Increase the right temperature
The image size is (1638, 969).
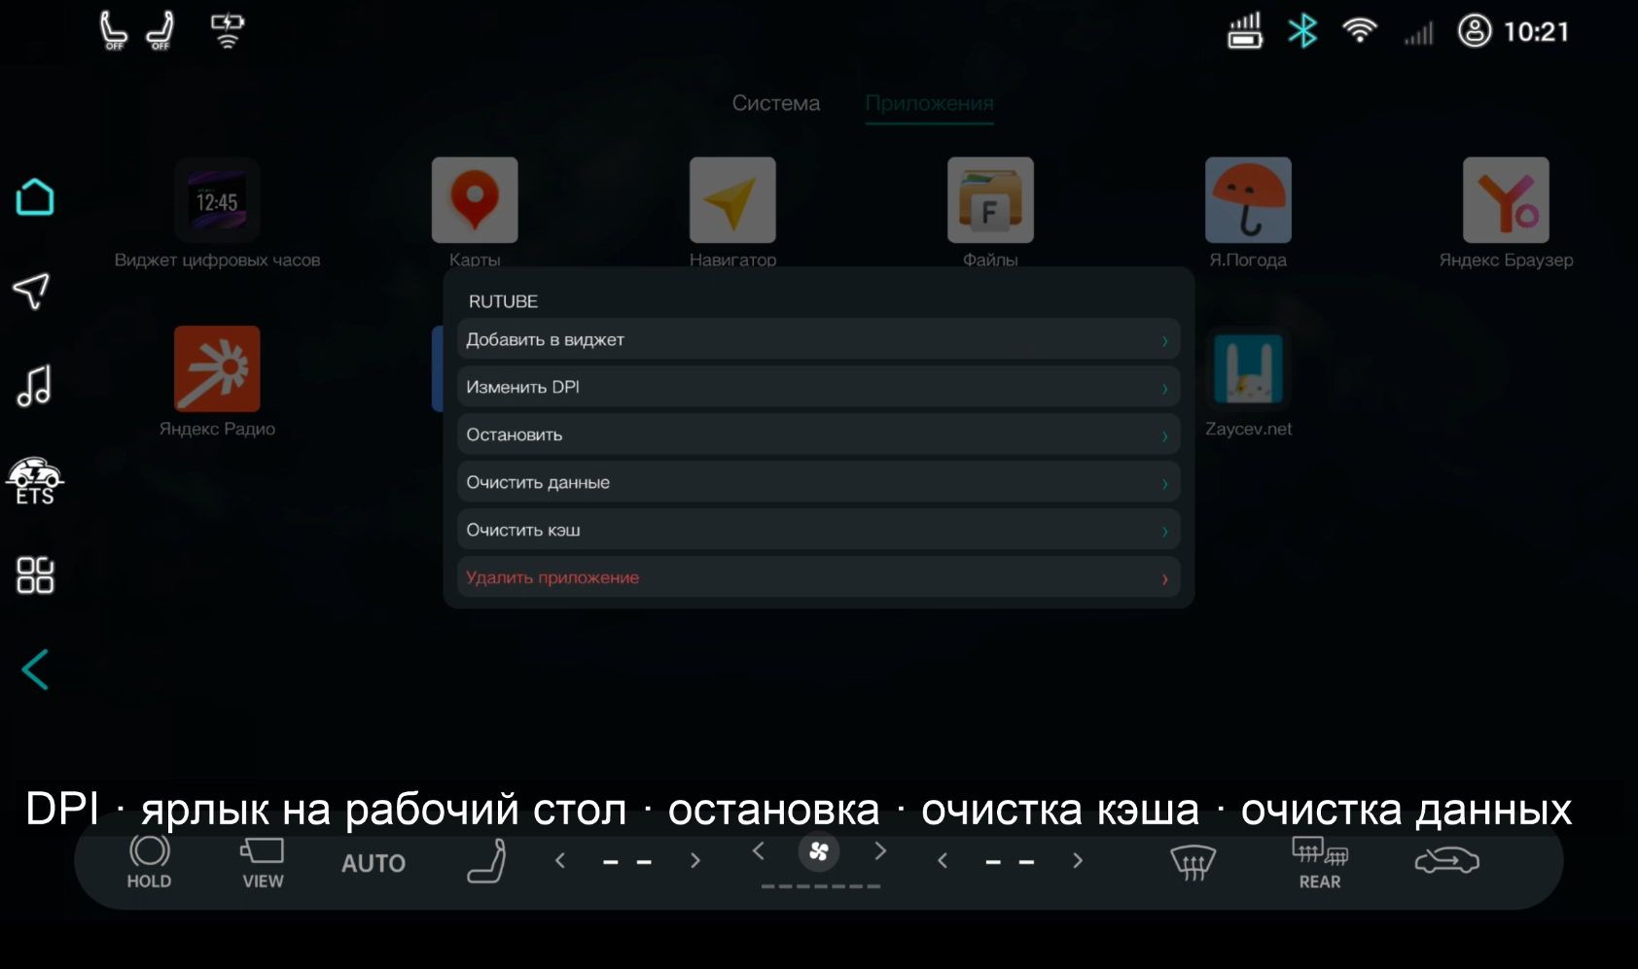(x=1077, y=860)
